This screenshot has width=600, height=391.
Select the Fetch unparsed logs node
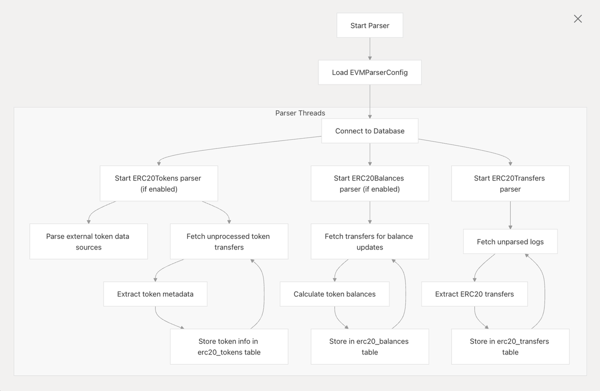(x=510, y=242)
